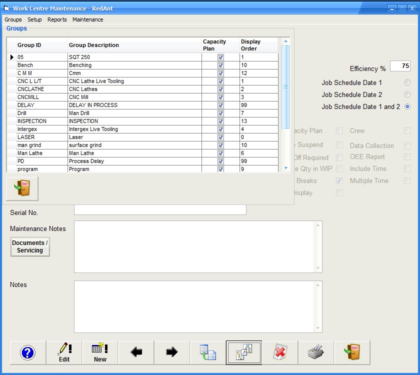
Task: Click the copy documents icon in toolbar
Action: pos(208,352)
